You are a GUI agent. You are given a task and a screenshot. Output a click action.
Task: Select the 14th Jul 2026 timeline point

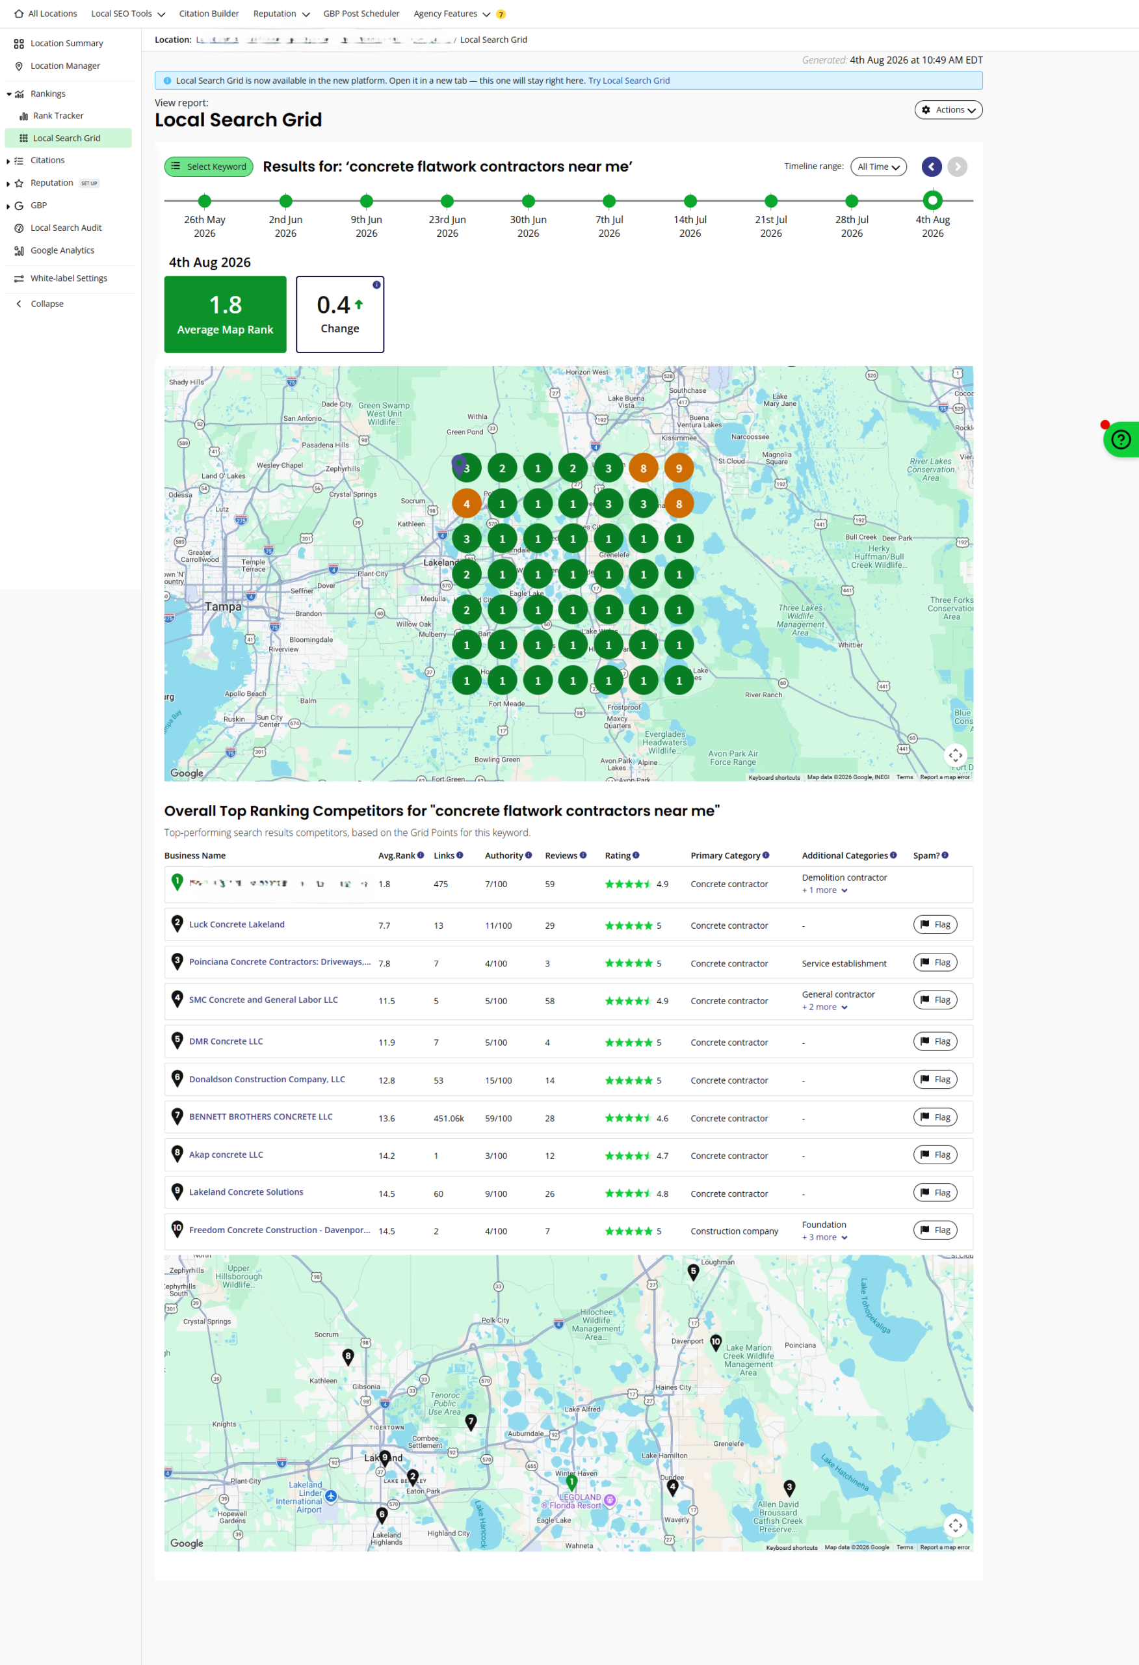pos(690,202)
